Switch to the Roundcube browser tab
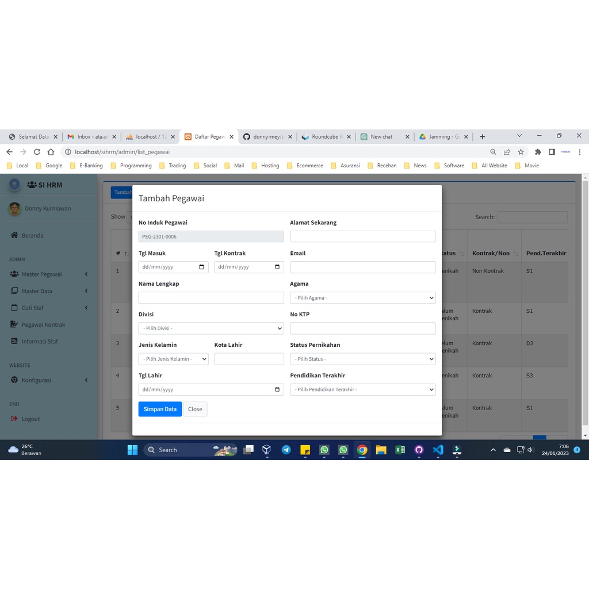 coord(326,137)
